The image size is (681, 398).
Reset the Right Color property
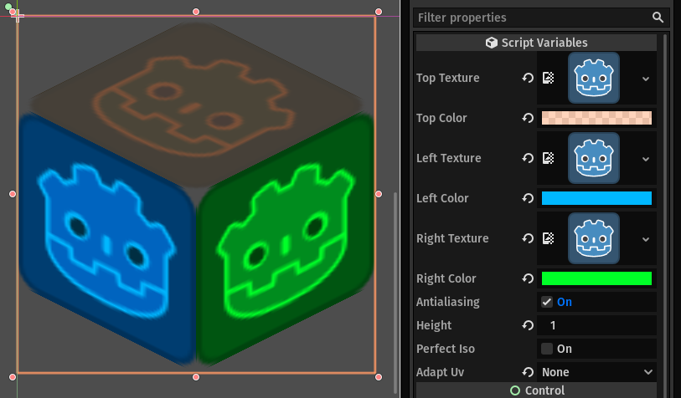coord(528,278)
